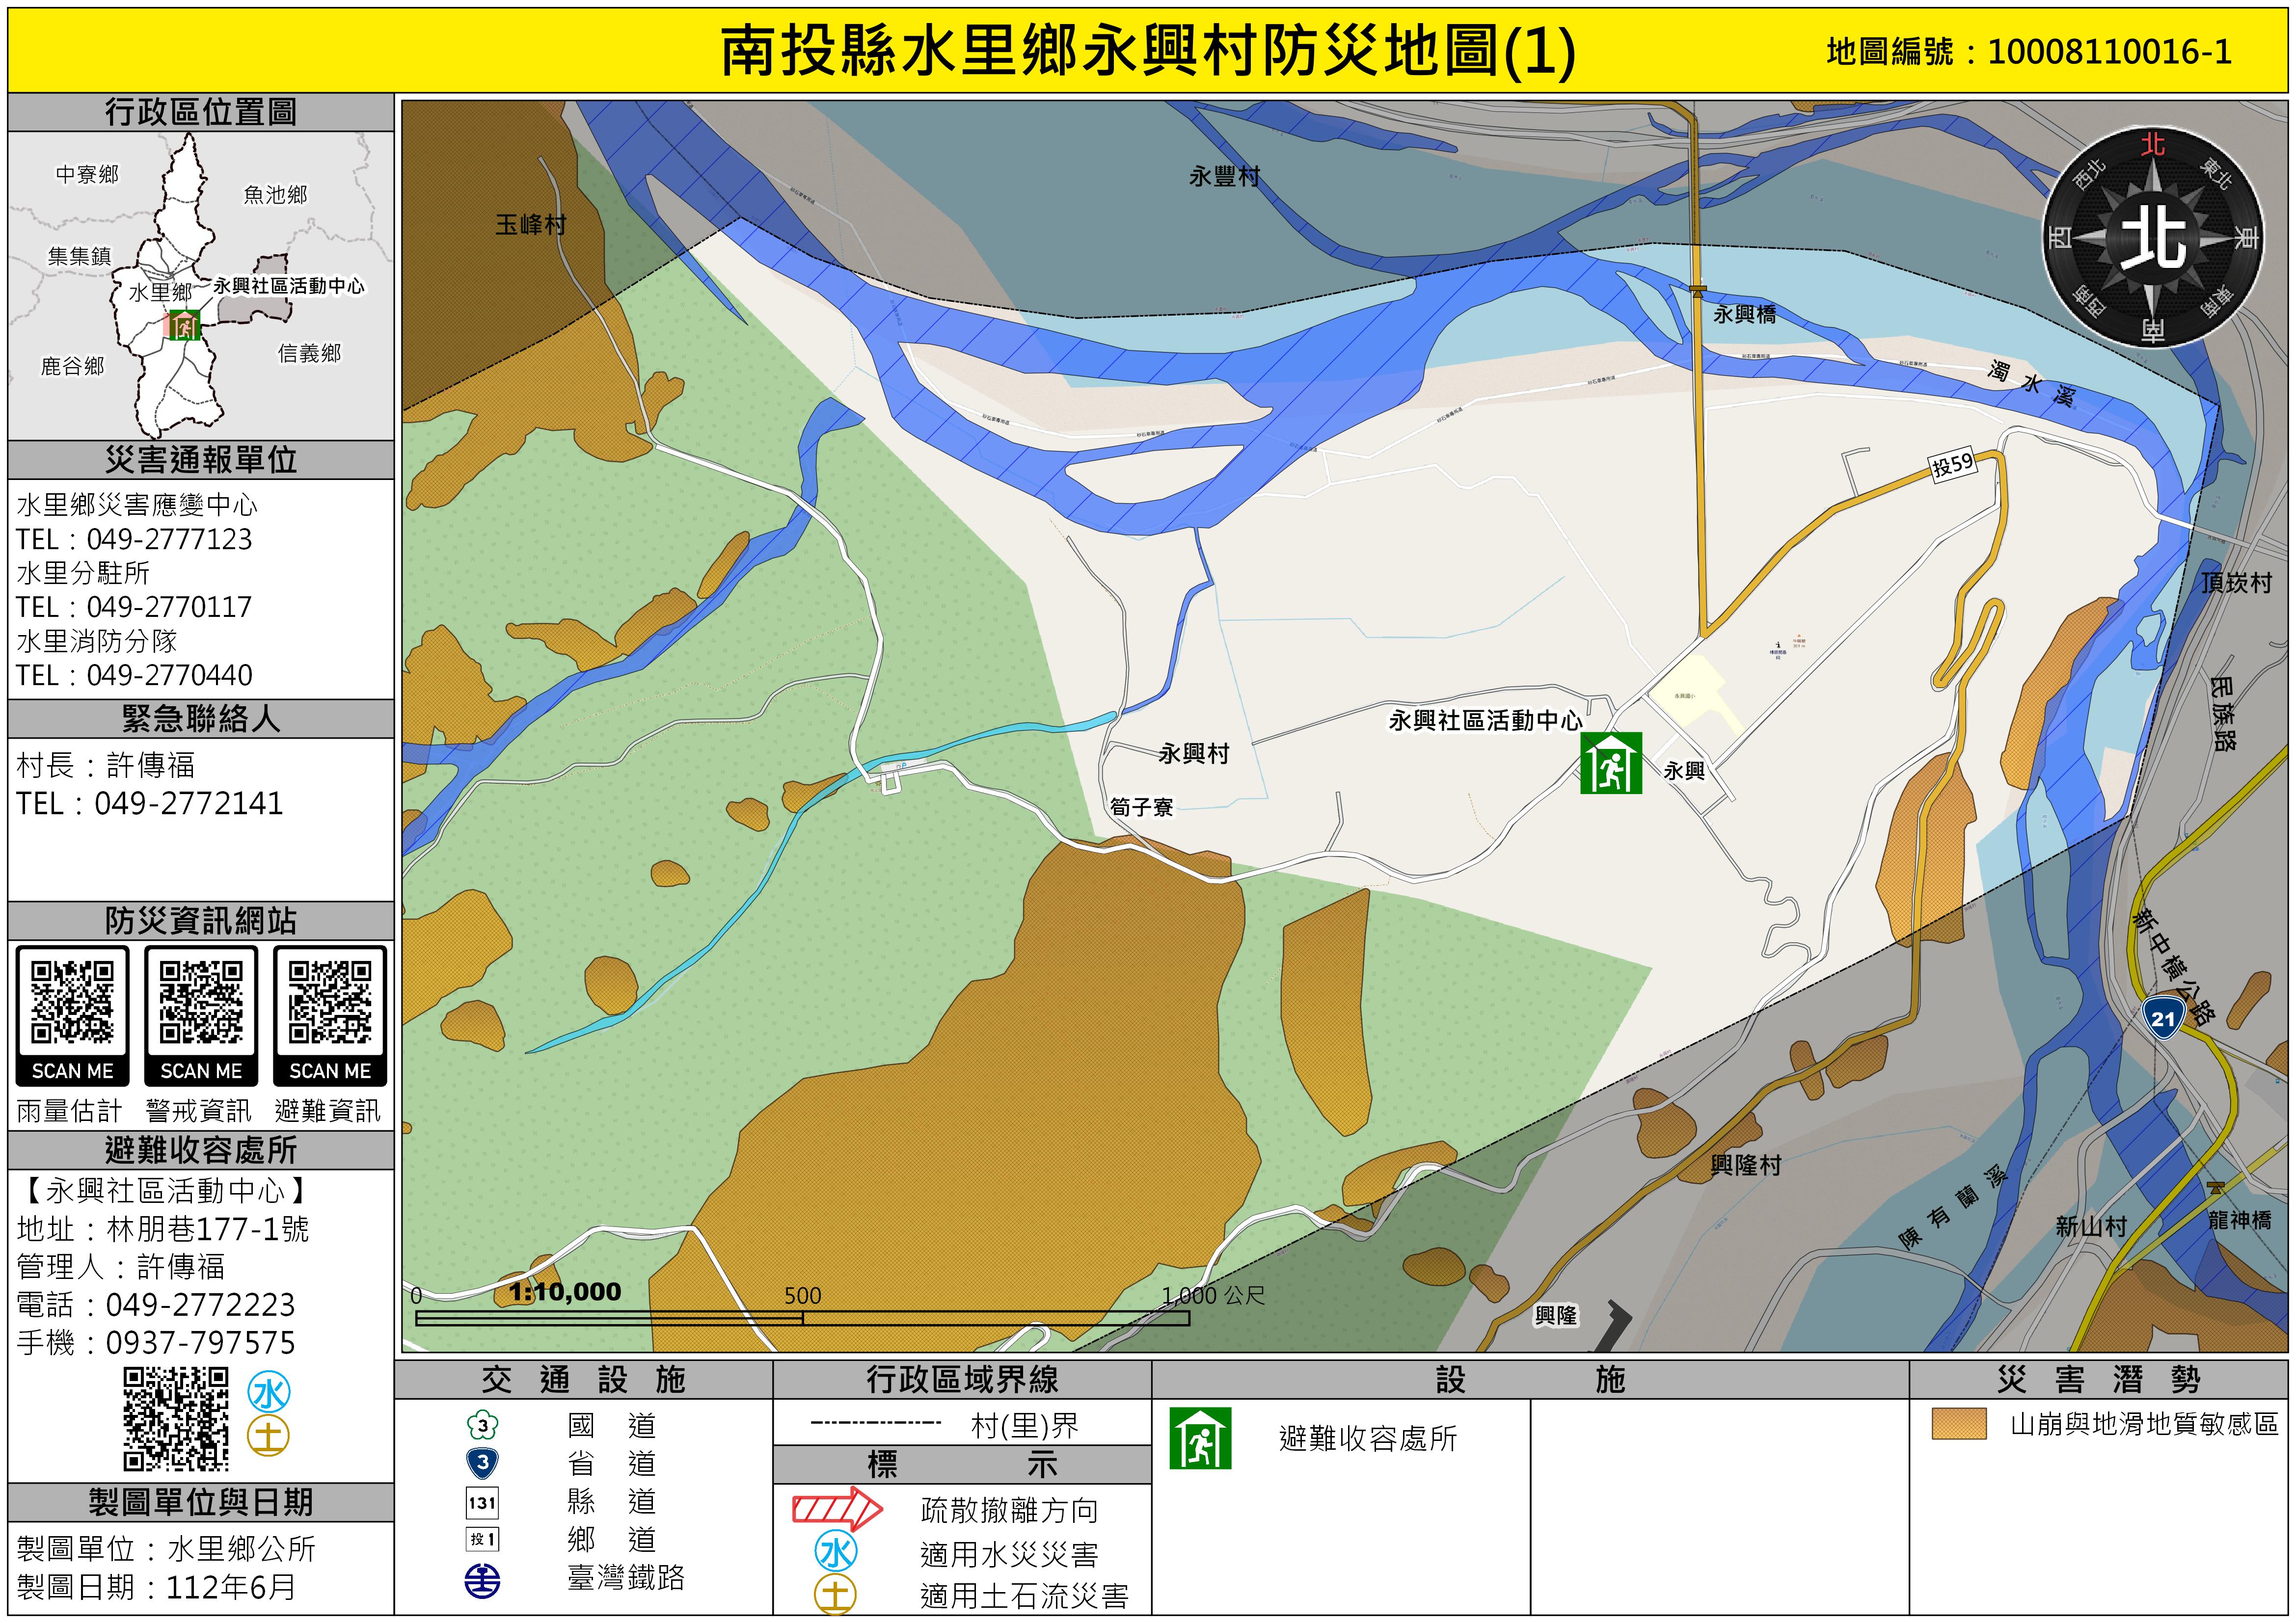
Task: Click the 雨量估計 QR code
Action: click(72, 1003)
